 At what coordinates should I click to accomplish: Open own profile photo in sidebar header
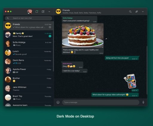tap(30, 12)
